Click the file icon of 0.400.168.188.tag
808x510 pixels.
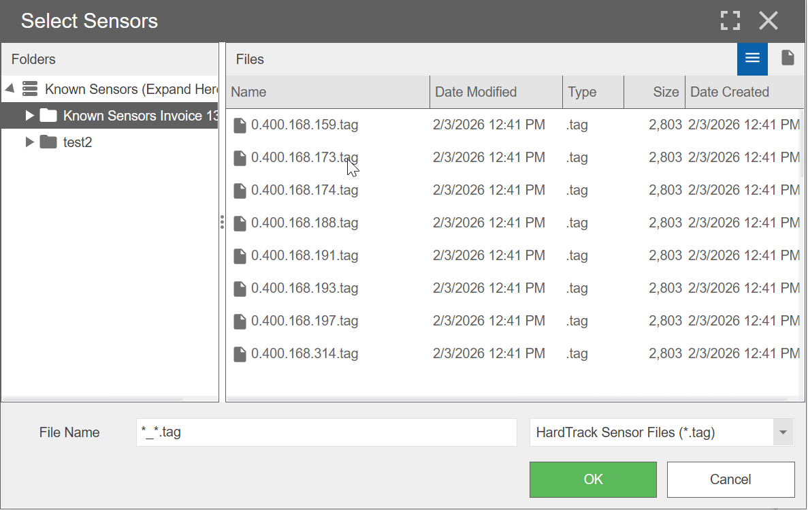(240, 223)
